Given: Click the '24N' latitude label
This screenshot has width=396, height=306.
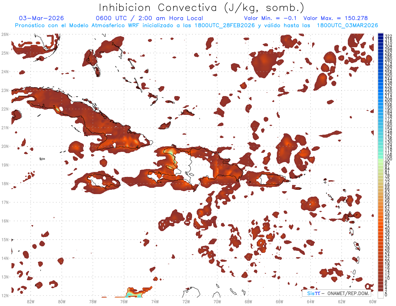Looking at the screenshot, I should (5, 72).
